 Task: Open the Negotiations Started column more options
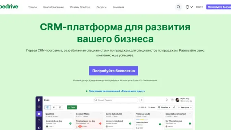pyautogui.click(x=190, y=114)
